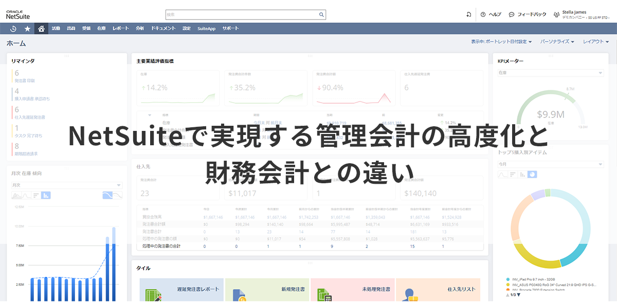Open the delayed purchase order report tile
The height and width of the screenshot is (308, 617).
[182, 290]
